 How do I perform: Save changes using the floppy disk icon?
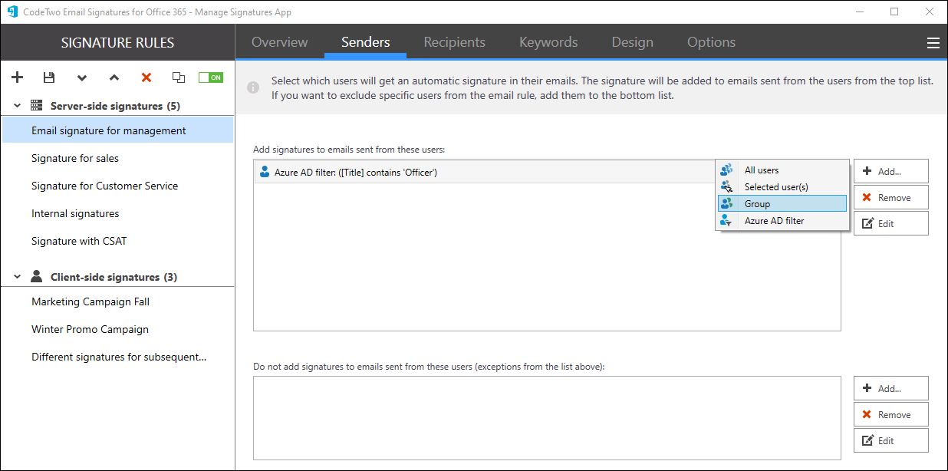[49, 77]
